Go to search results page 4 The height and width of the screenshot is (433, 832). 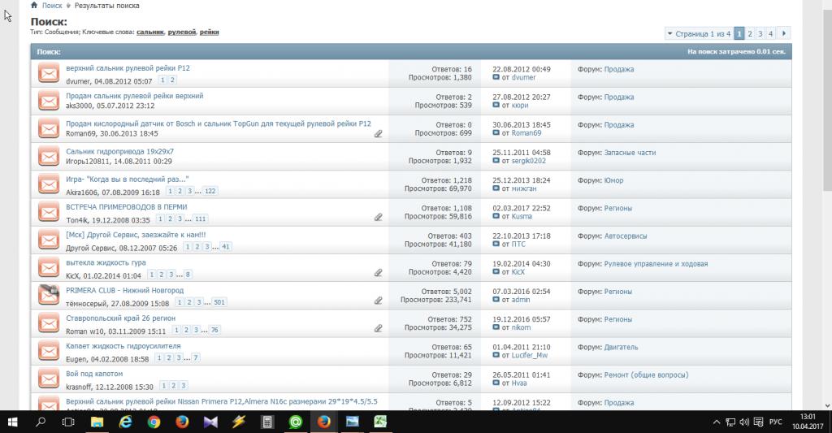(770, 33)
